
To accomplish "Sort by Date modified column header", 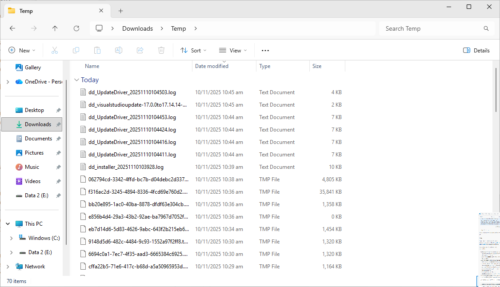I will [x=212, y=66].
